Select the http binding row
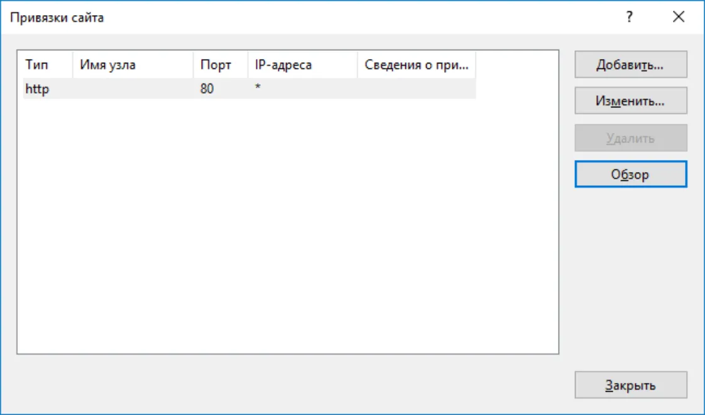This screenshot has width=705, height=415. coord(249,89)
